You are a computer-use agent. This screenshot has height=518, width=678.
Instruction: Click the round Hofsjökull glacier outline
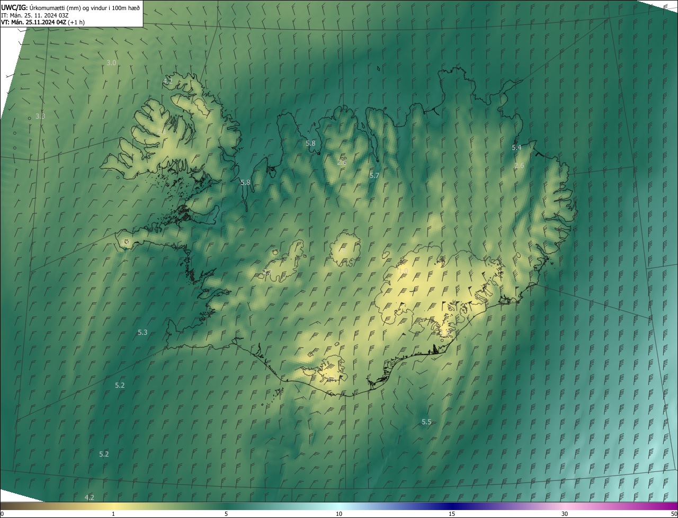344,251
